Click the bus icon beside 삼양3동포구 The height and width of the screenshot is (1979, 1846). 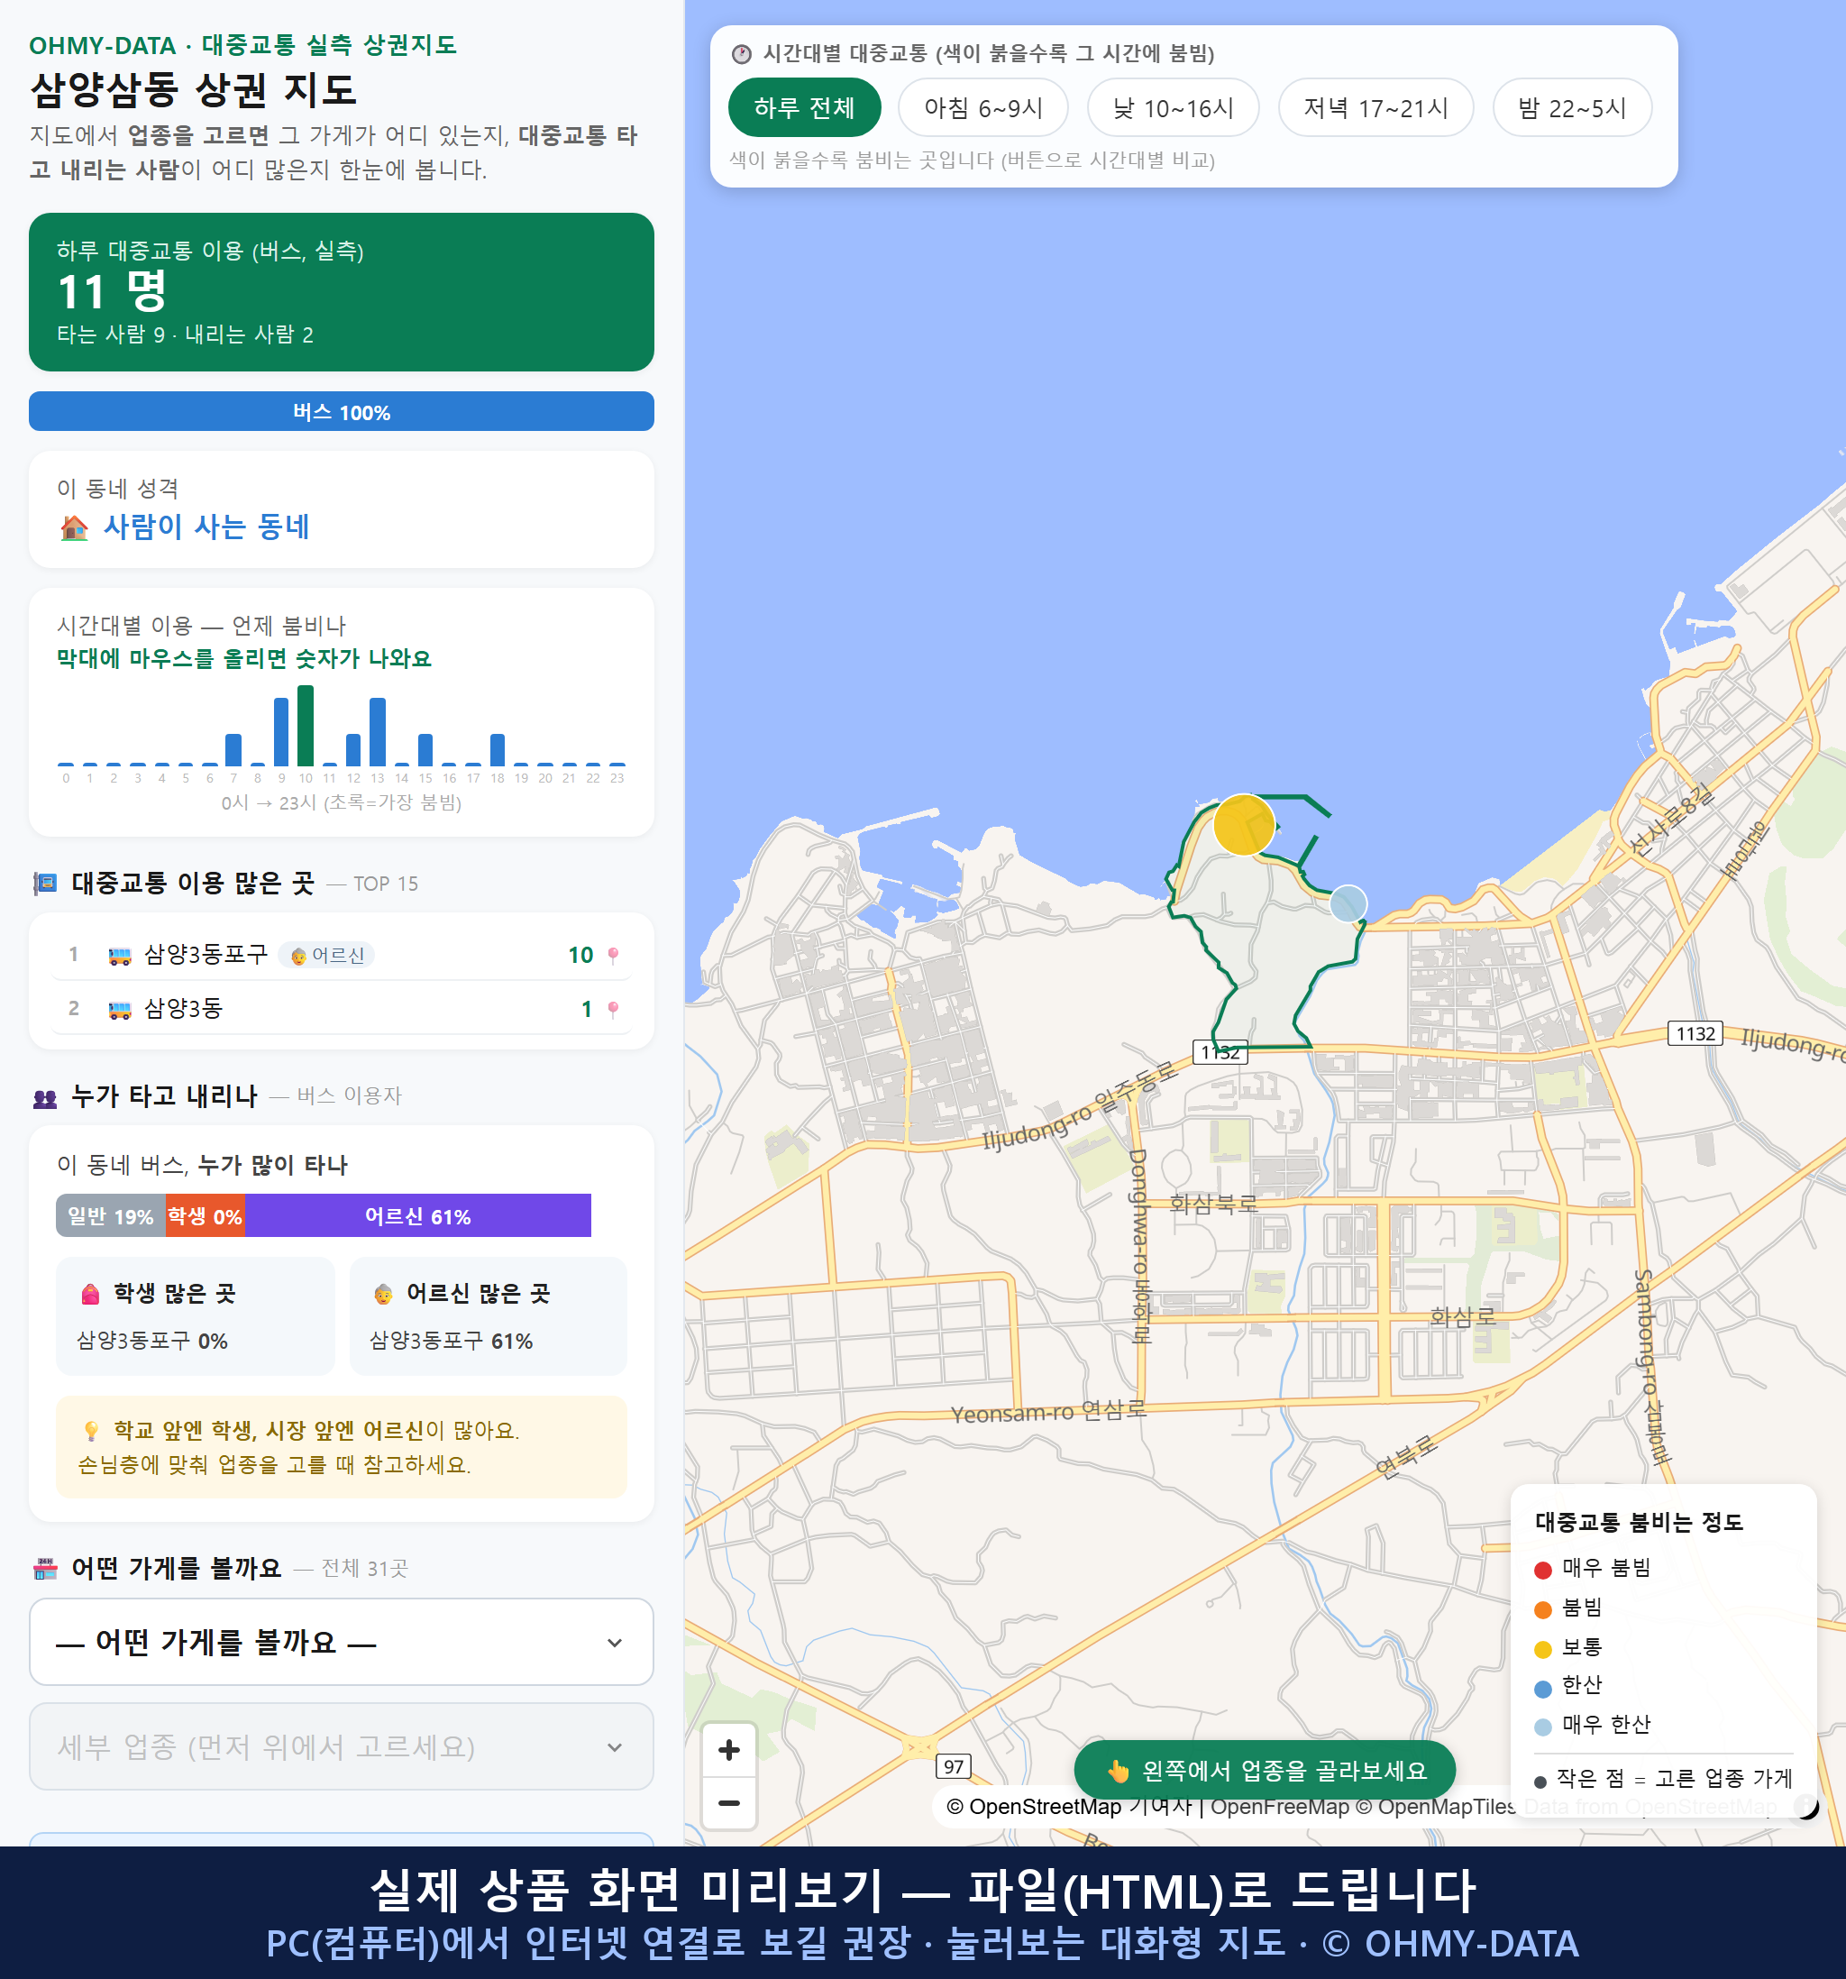click(119, 956)
